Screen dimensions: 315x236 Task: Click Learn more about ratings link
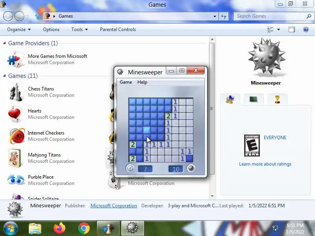pos(265,164)
